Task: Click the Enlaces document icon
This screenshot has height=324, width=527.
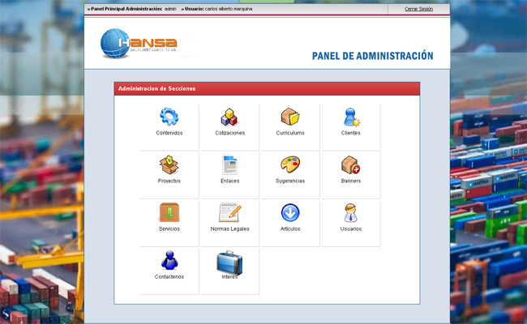Action: point(229,165)
